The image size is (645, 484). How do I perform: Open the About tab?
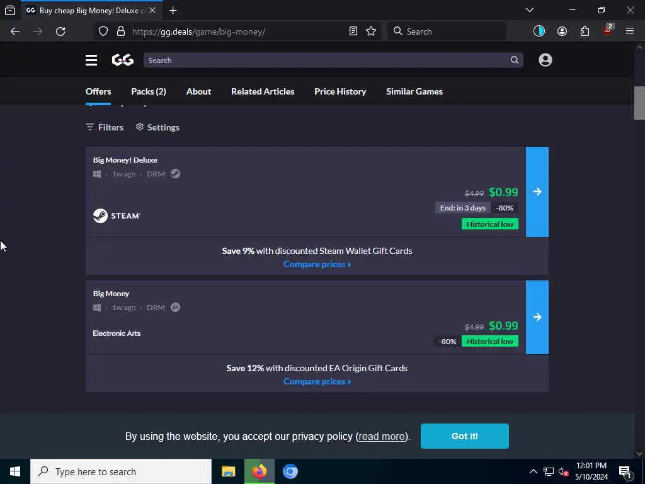[198, 91]
